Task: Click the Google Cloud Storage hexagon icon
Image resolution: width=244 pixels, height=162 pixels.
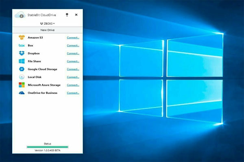Action: tap(22, 69)
